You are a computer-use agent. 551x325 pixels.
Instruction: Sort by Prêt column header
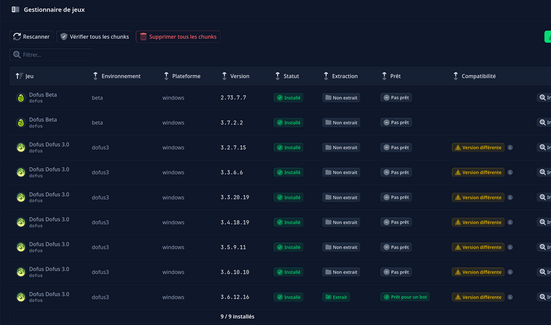click(391, 76)
